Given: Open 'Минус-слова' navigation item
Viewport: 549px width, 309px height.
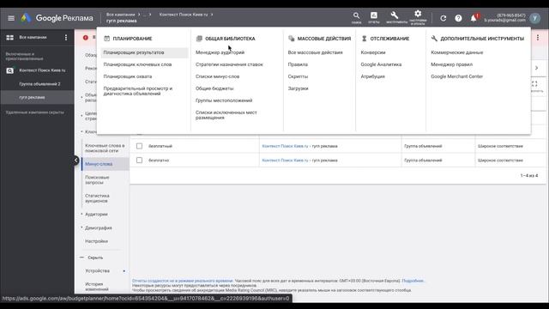Looking at the screenshot, I should 99,164.
